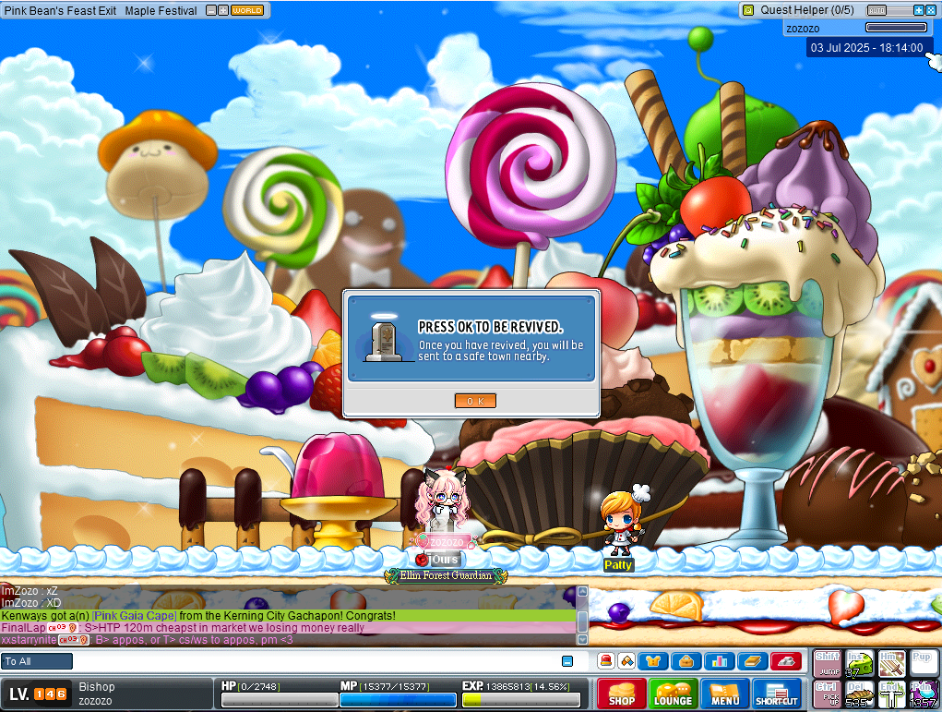Click the red silver-bars icon
The width and height of the screenshot is (942, 712).
[786, 661]
